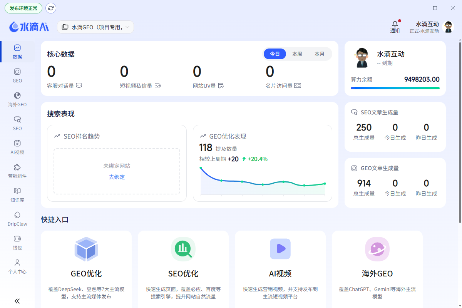Viewport: 462px width, 308px height.
Task: Click the +20.4% growth indicator
Action: click(255, 159)
